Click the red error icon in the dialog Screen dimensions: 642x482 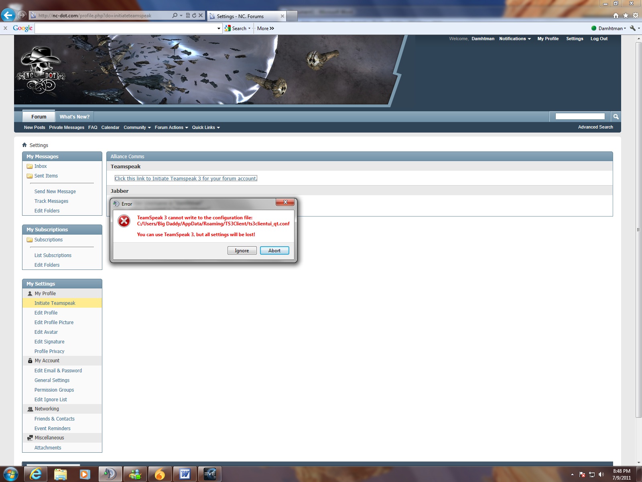(124, 221)
